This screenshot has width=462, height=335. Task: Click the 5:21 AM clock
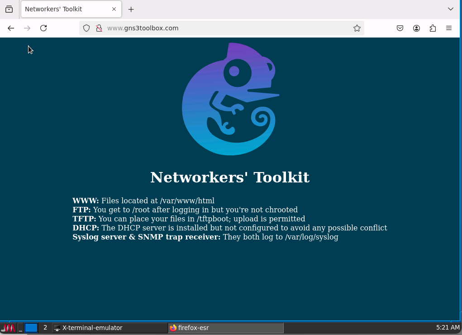pos(448,328)
